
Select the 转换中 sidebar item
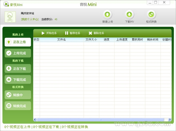pyautogui.click(x=18, y=95)
